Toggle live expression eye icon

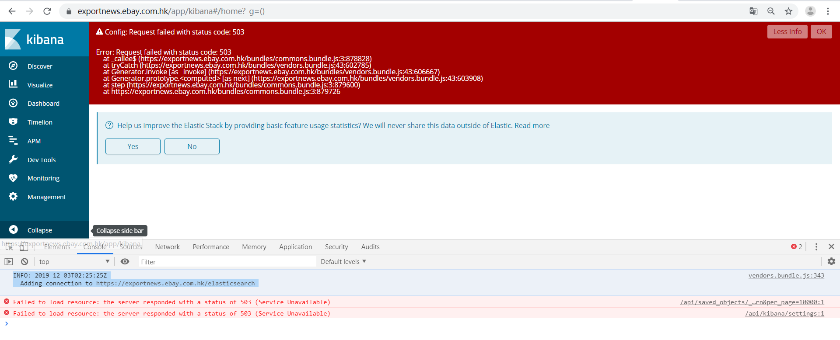pos(125,262)
